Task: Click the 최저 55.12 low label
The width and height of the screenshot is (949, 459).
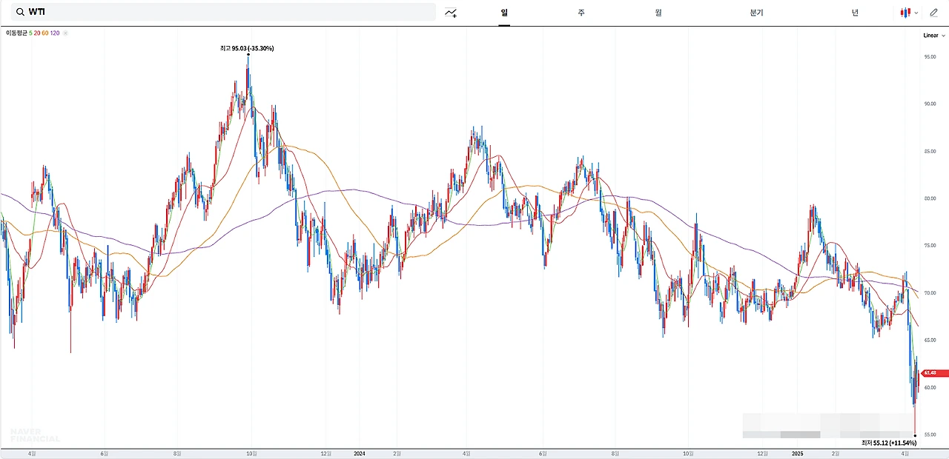Action: click(889, 443)
